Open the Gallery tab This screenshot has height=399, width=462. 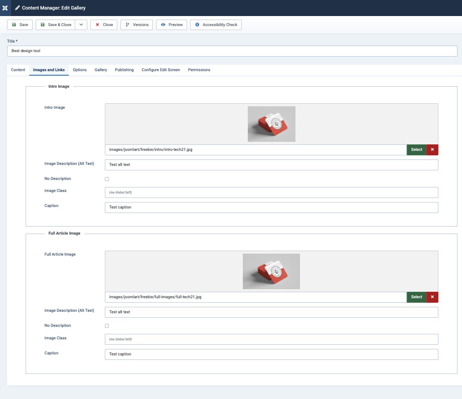click(x=101, y=70)
